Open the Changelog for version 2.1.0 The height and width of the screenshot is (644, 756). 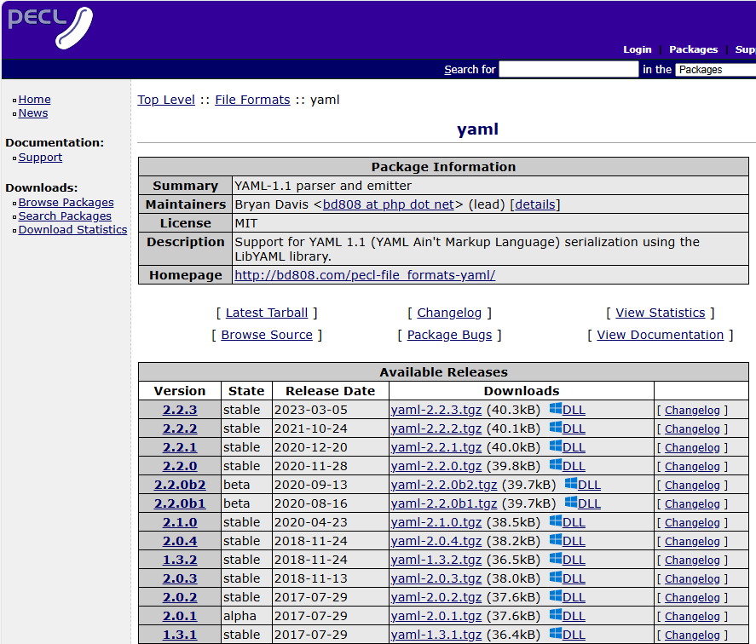click(692, 522)
